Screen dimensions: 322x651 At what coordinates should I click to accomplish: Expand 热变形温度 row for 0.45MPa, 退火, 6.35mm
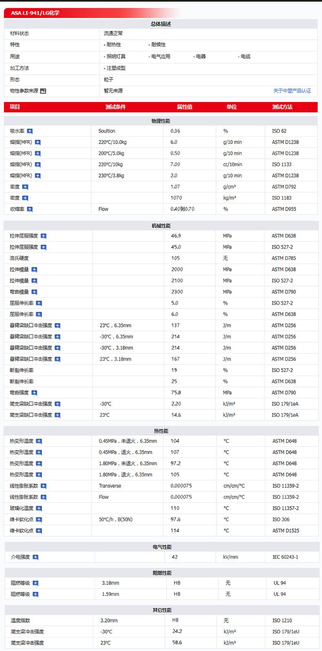coord(39,452)
